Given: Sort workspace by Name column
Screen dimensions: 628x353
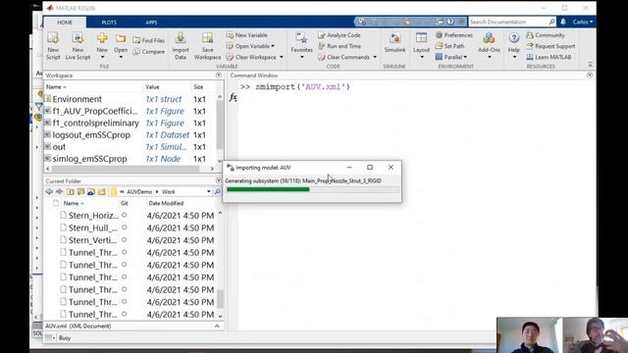Looking at the screenshot, I should coord(94,87).
